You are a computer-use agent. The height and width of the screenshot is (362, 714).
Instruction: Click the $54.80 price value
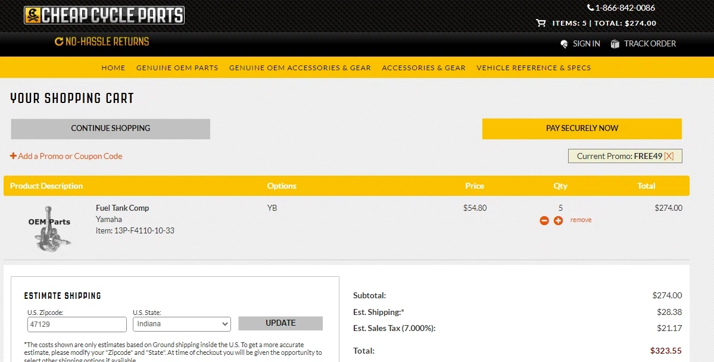[475, 208]
